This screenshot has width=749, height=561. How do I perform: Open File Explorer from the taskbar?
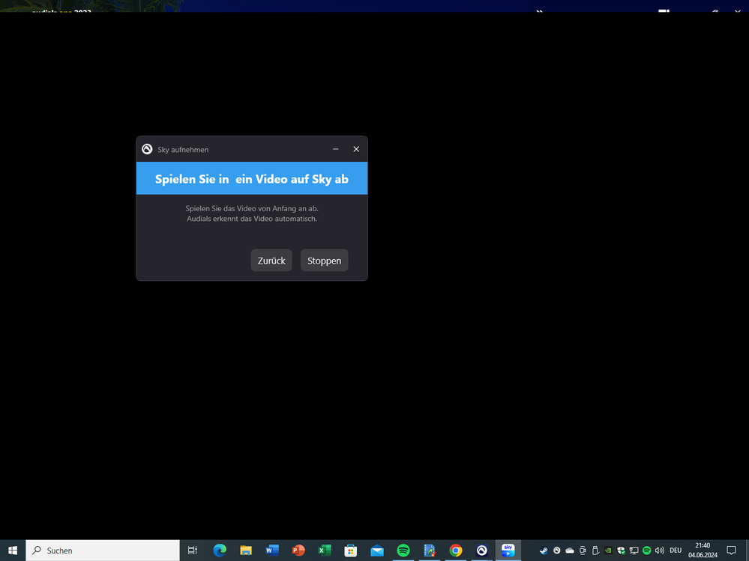[x=246, y=551]
